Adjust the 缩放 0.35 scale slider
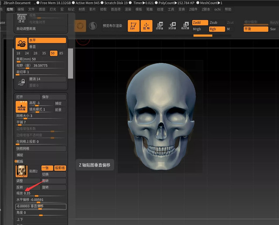This screenshot has width=279, height=225. tap(41, 194)
